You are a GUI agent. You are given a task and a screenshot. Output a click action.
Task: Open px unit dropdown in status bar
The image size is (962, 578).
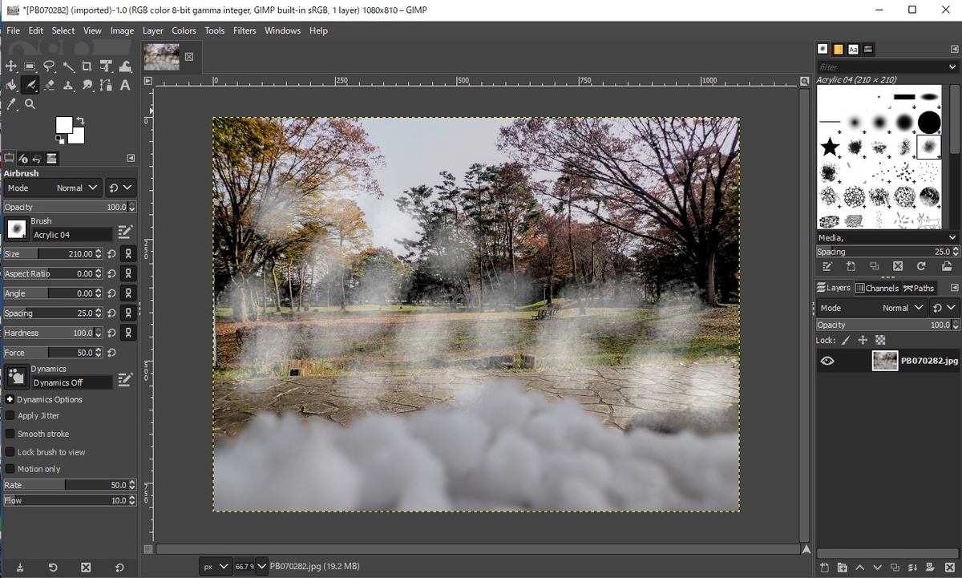point(216,567)
